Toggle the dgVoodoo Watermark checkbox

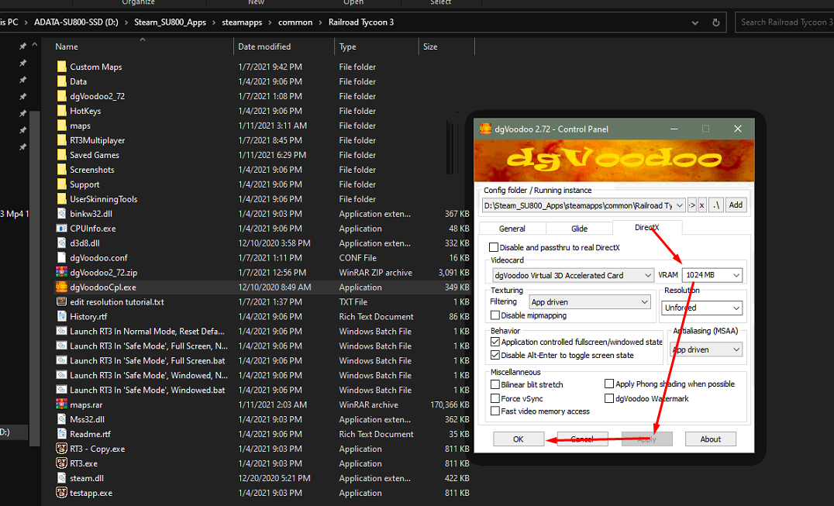[609, 398]
